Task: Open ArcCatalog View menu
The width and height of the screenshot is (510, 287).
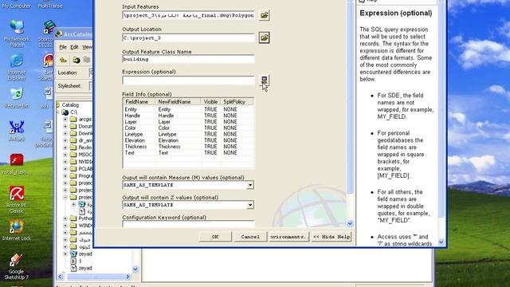Action: (87, 47)
